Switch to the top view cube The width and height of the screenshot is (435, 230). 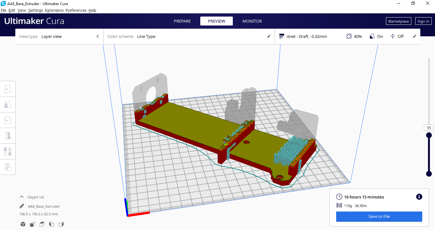(42, 224)
